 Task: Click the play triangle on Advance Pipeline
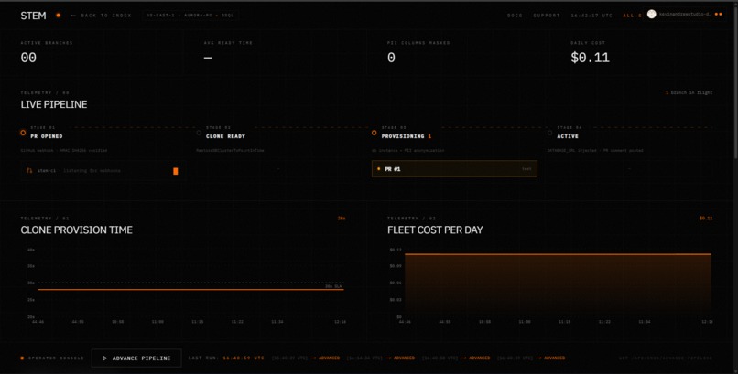pos(105,358)
